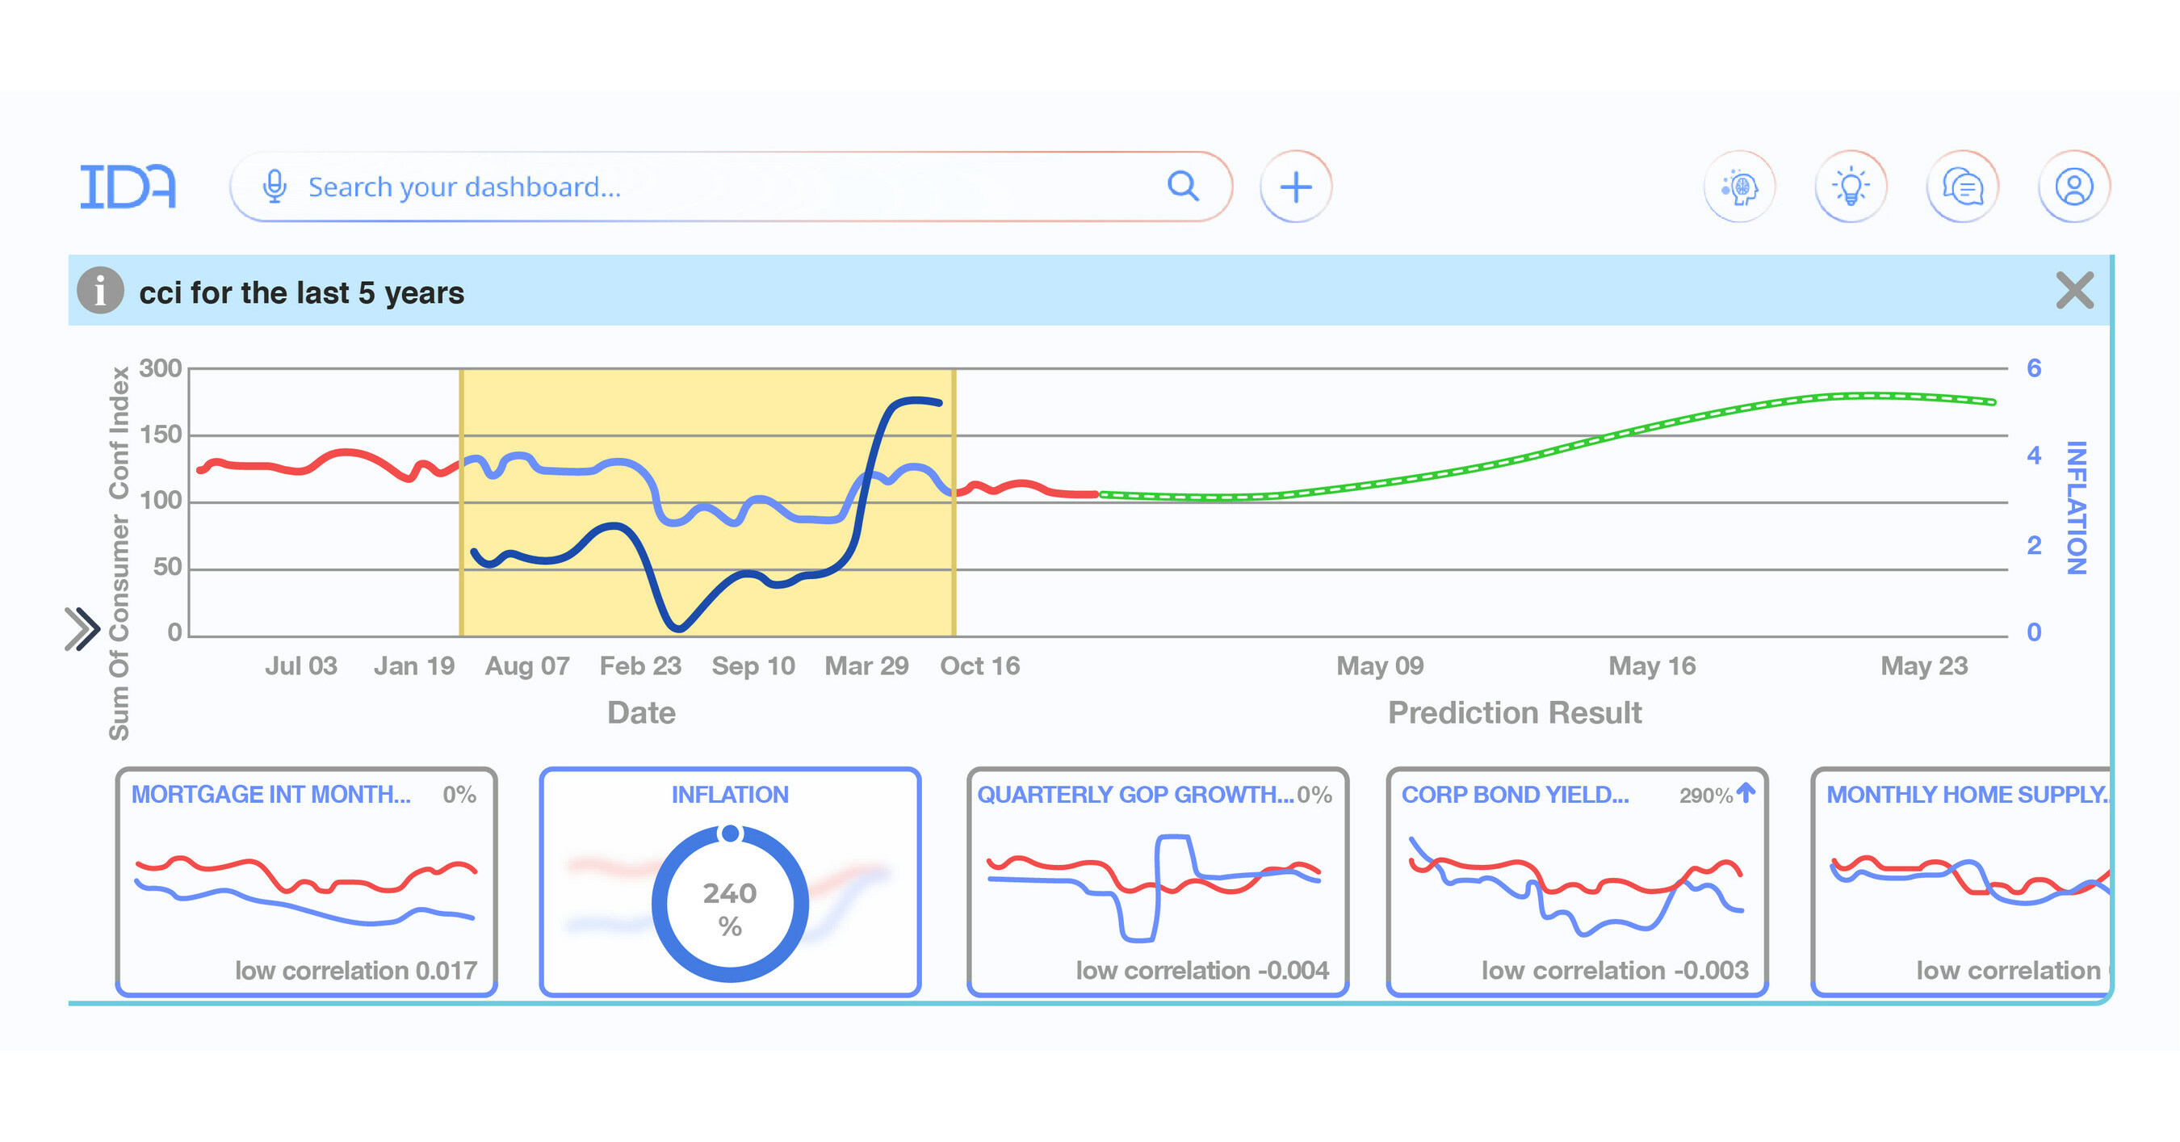This screenshot has width=2180, height=1142.
Task: Select the Mortgage Int Month card
Action: tap(305, 881)
